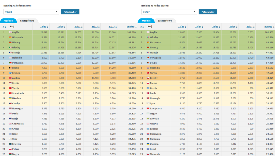Image resolution: width=275 pixels, height=156 pixels.
Task: Switch to right Szczegółowo tab
Action: tap(165, 21)
